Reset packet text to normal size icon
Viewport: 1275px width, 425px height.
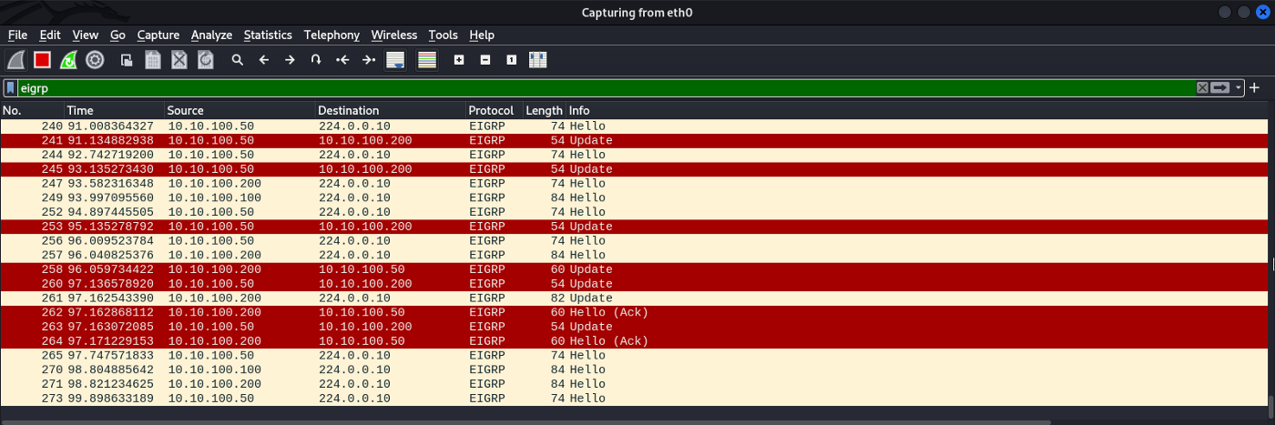tap(511, 60)
